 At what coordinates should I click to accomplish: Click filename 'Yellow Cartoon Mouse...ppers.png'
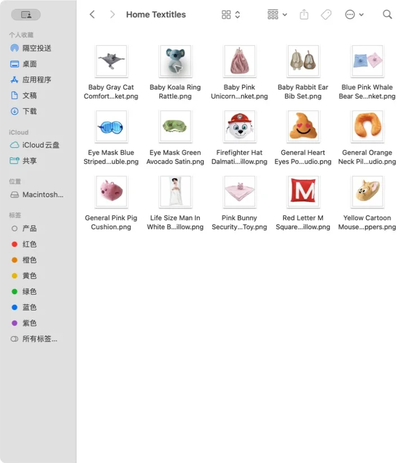click(x=367, y=222)
